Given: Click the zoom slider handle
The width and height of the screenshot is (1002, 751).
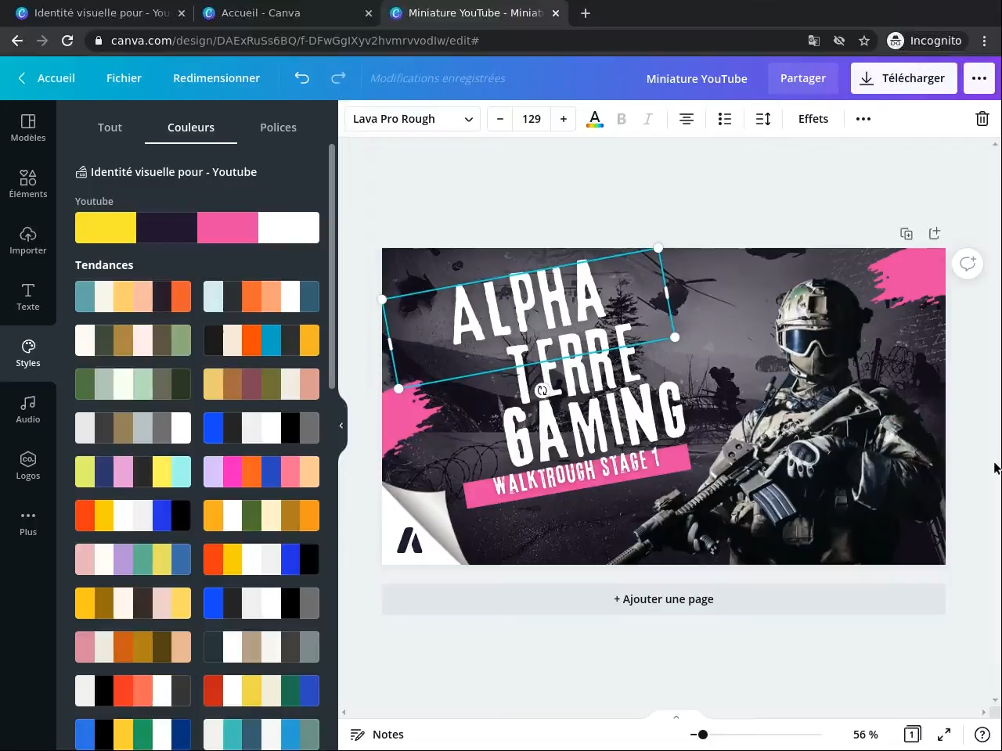Looking at the screenshot, I should coord(703,735).
